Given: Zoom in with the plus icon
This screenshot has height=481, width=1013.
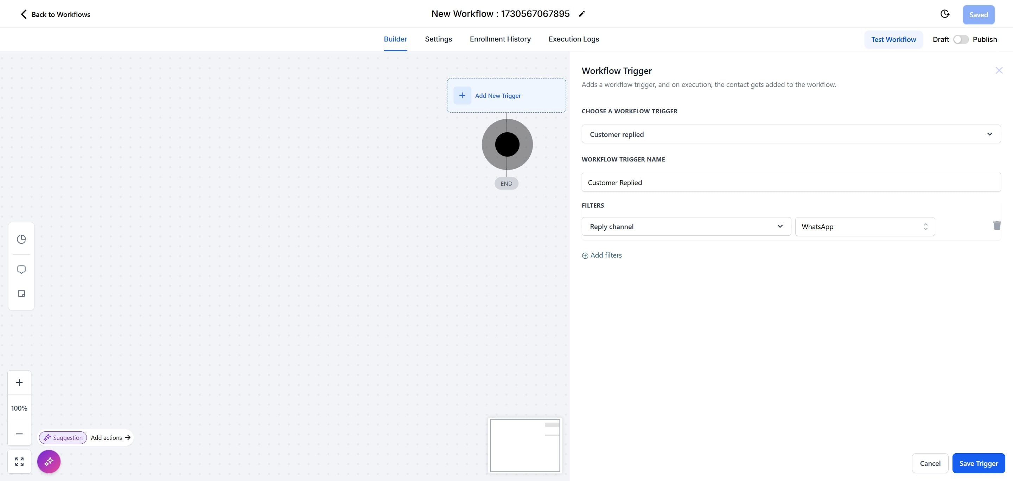Looking at the screenshot, I should [x=19, y=382].
